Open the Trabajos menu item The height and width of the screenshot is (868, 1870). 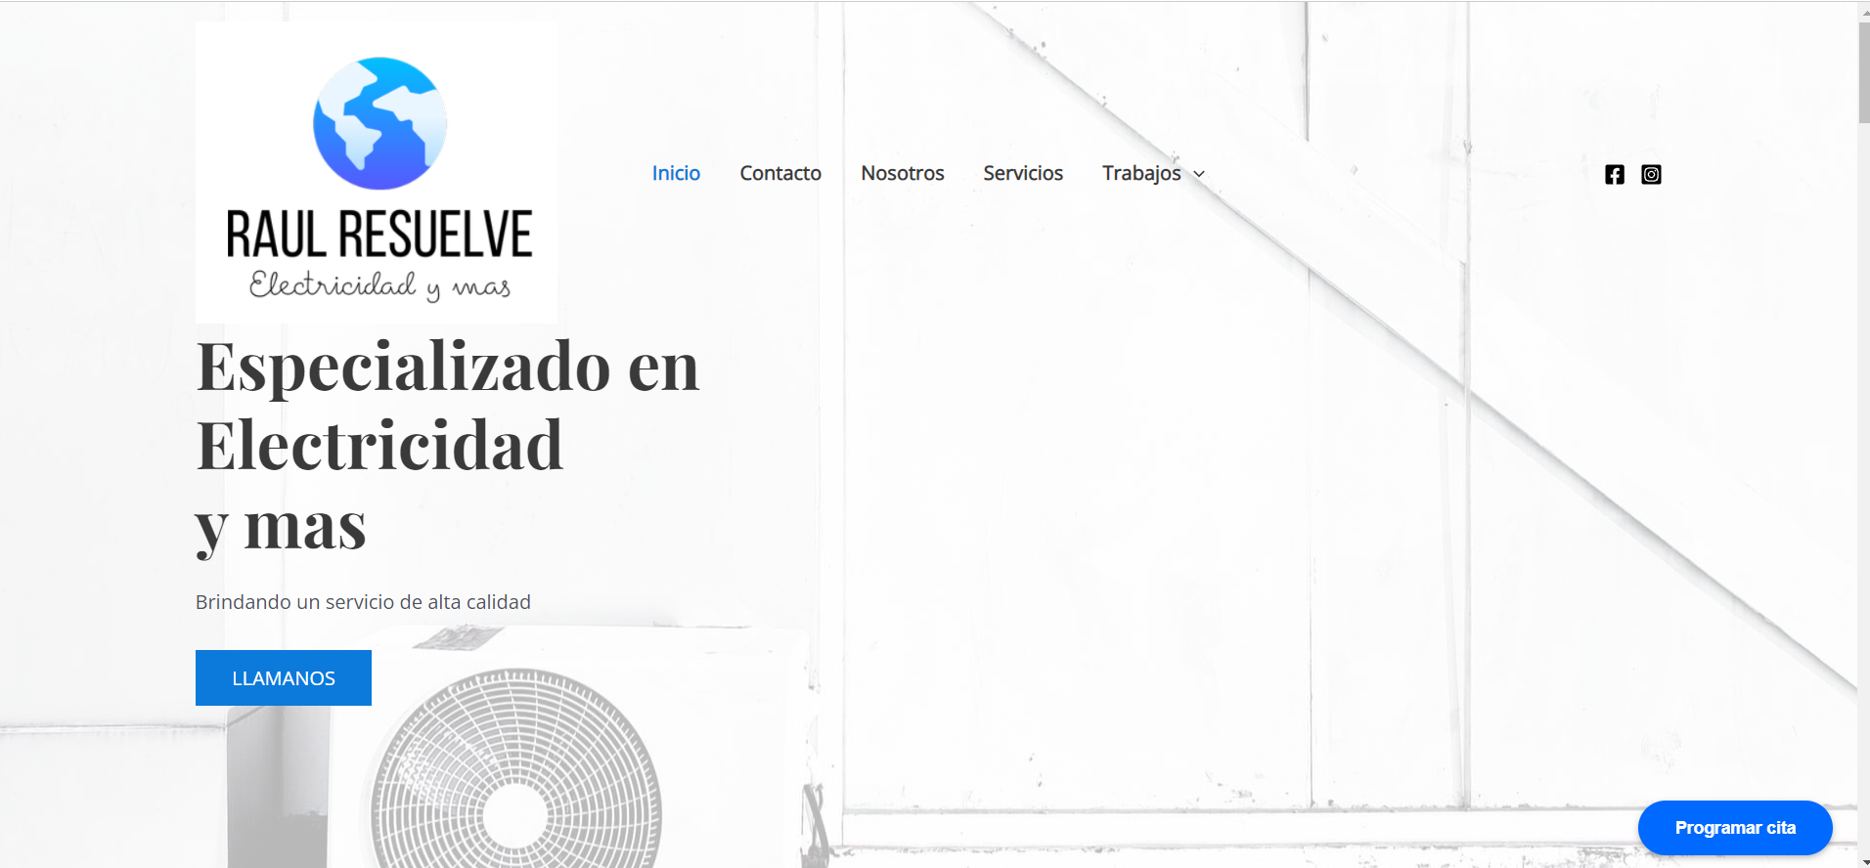(1141, 173)
